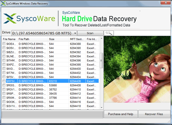Click the SyscoWare logo in banner

pyautogui.click(x=29, y=19)
